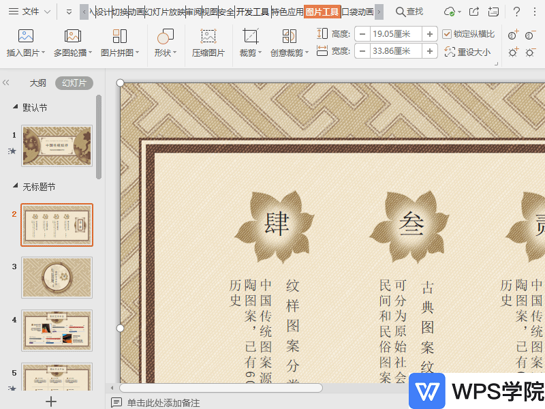The image size is (545, 409).
Task: Increase contrast icon
Action: click(513, 35)
